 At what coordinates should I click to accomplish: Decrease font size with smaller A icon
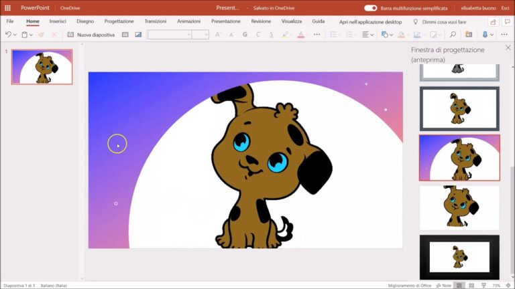pos(231,34)
